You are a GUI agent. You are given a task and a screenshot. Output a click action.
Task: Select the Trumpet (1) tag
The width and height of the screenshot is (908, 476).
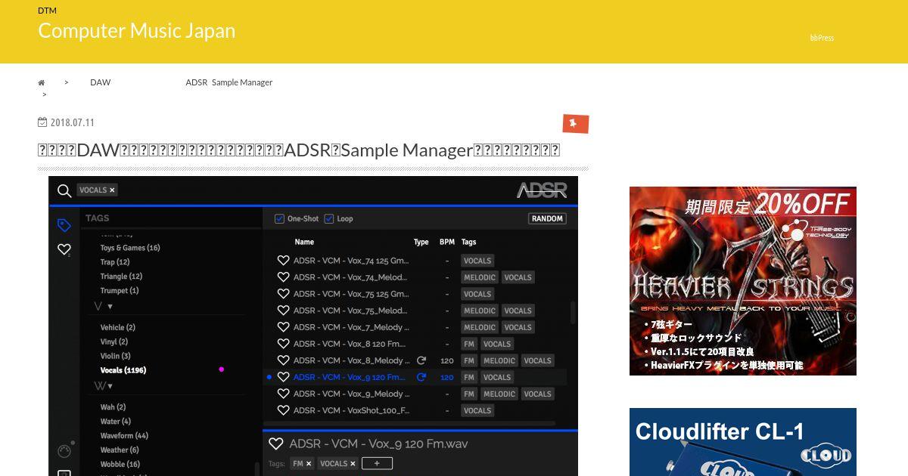click(120, 291)
